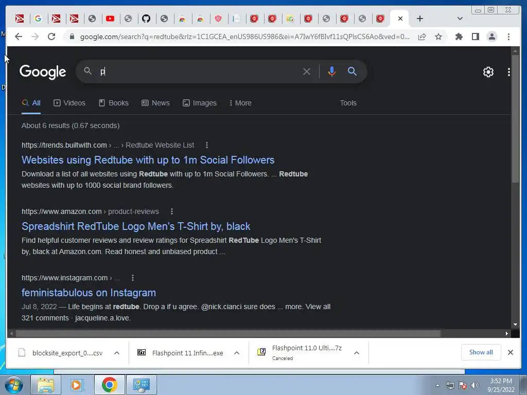Click the horizontal scrollbar thumb

[x=229, y=333]
